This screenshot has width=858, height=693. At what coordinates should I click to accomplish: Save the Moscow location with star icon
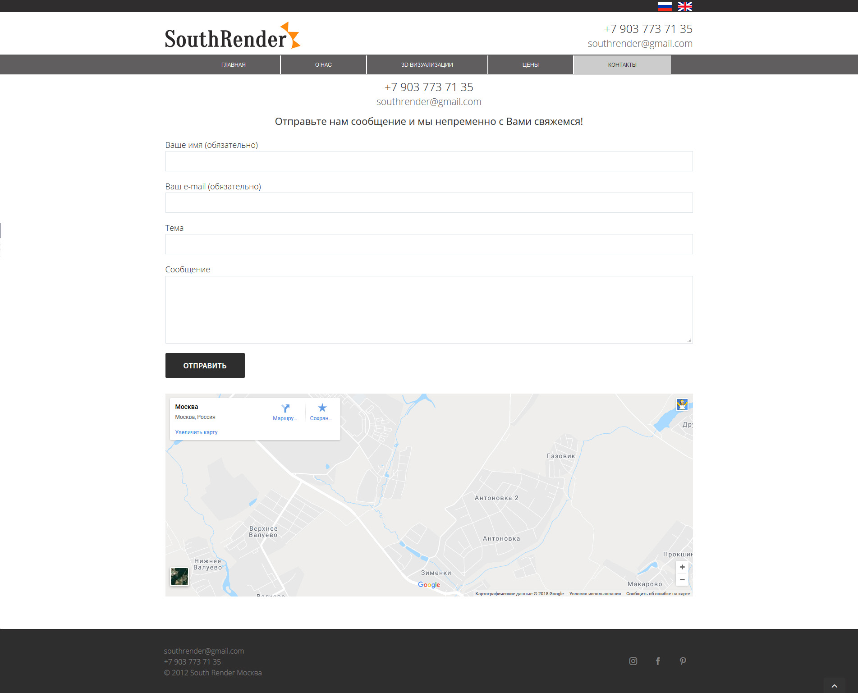pyautogui.click(x=322, y=408)
